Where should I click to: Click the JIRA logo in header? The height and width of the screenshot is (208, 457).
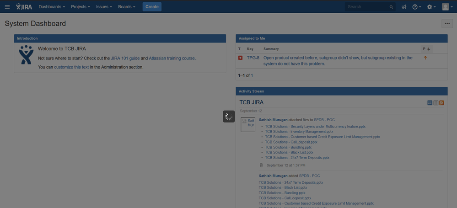24,6
